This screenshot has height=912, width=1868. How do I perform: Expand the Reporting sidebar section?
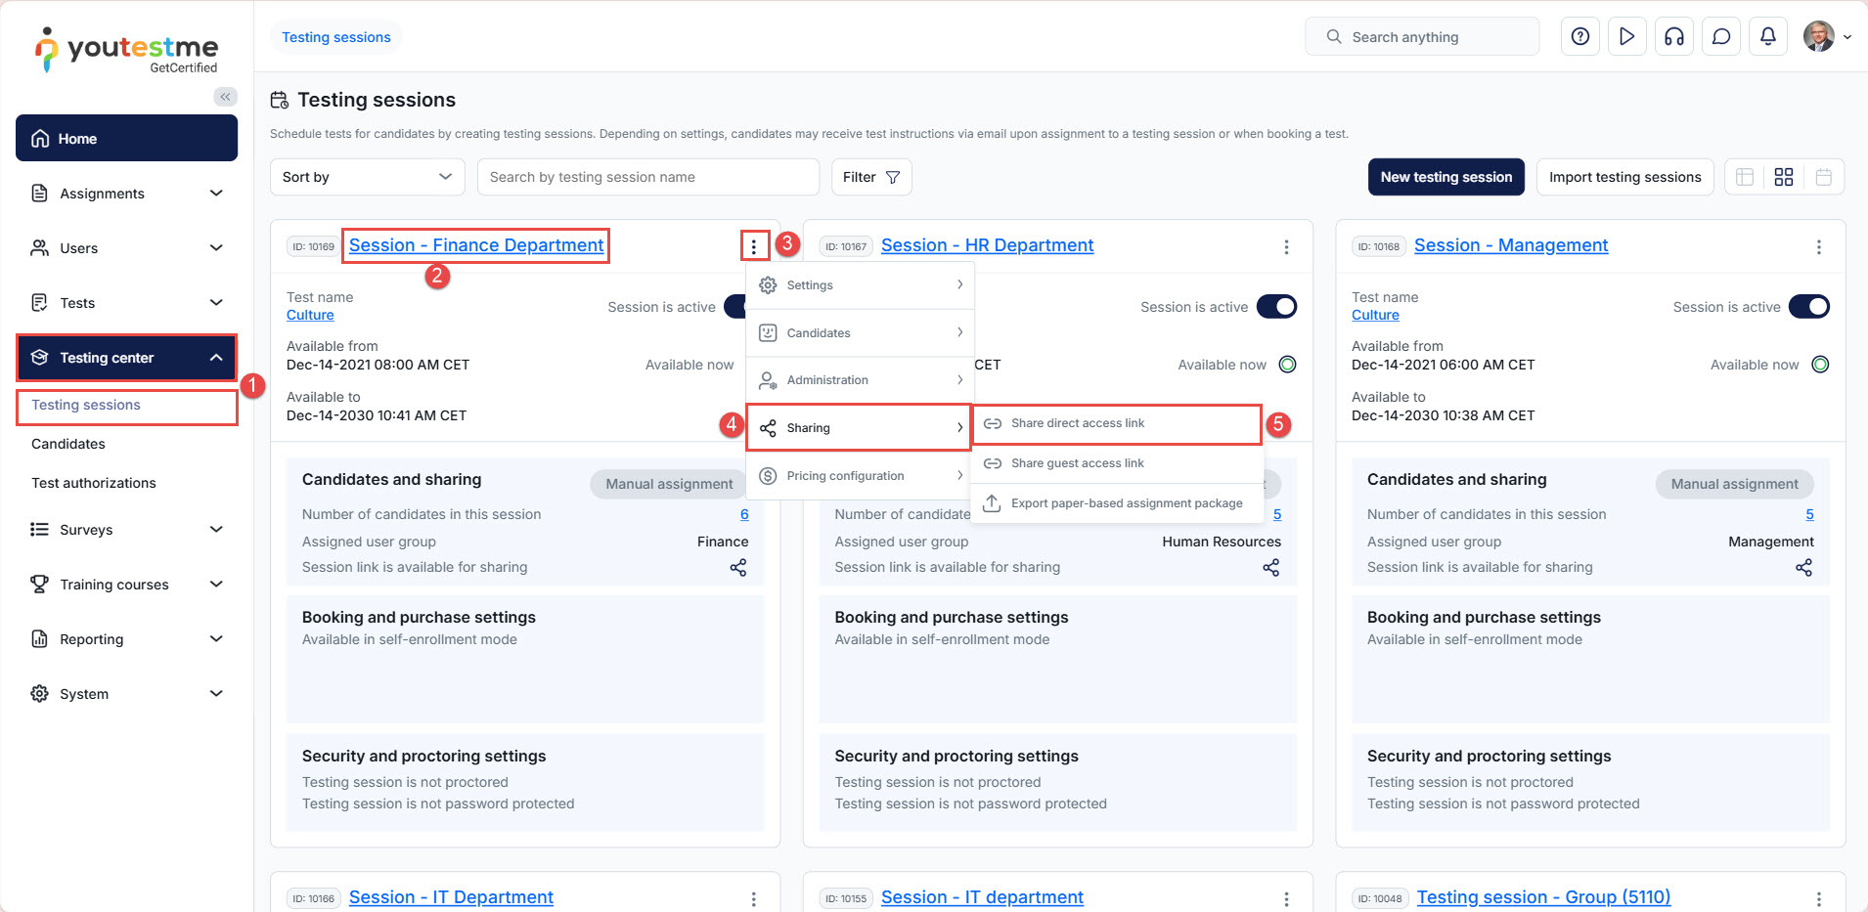pos(127,639)
